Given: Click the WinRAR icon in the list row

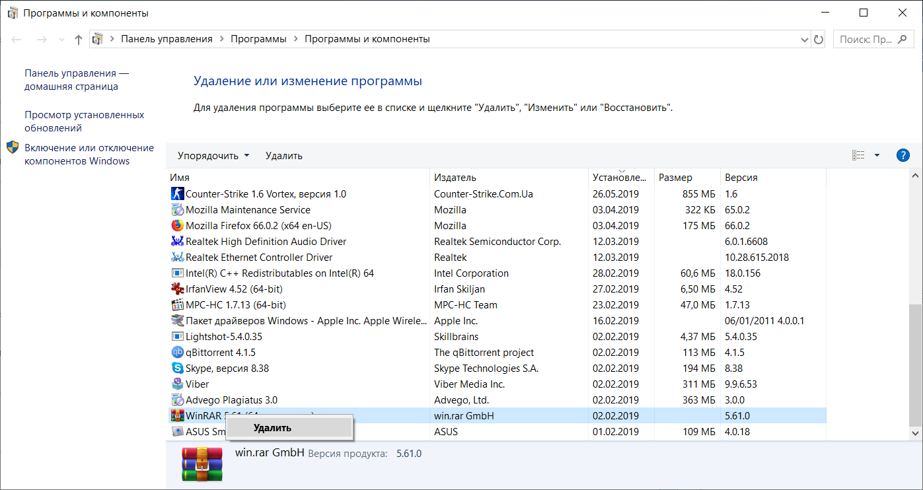Looking at the screenshot, I should coord(177,416).
